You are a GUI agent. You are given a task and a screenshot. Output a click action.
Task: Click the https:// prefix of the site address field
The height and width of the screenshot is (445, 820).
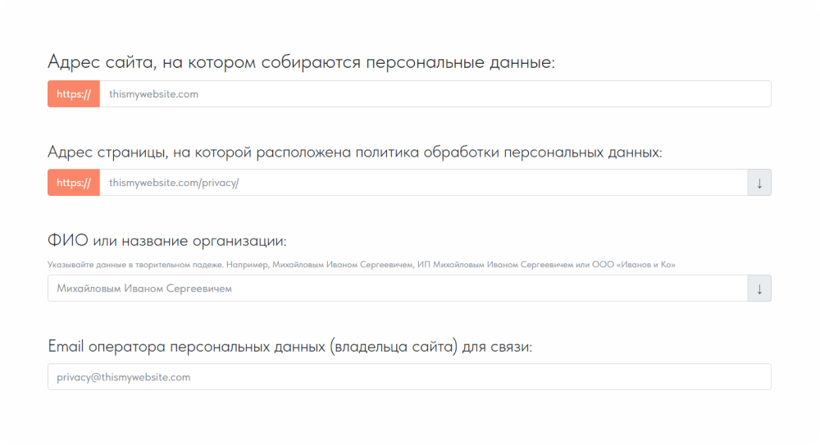(74, 94)
